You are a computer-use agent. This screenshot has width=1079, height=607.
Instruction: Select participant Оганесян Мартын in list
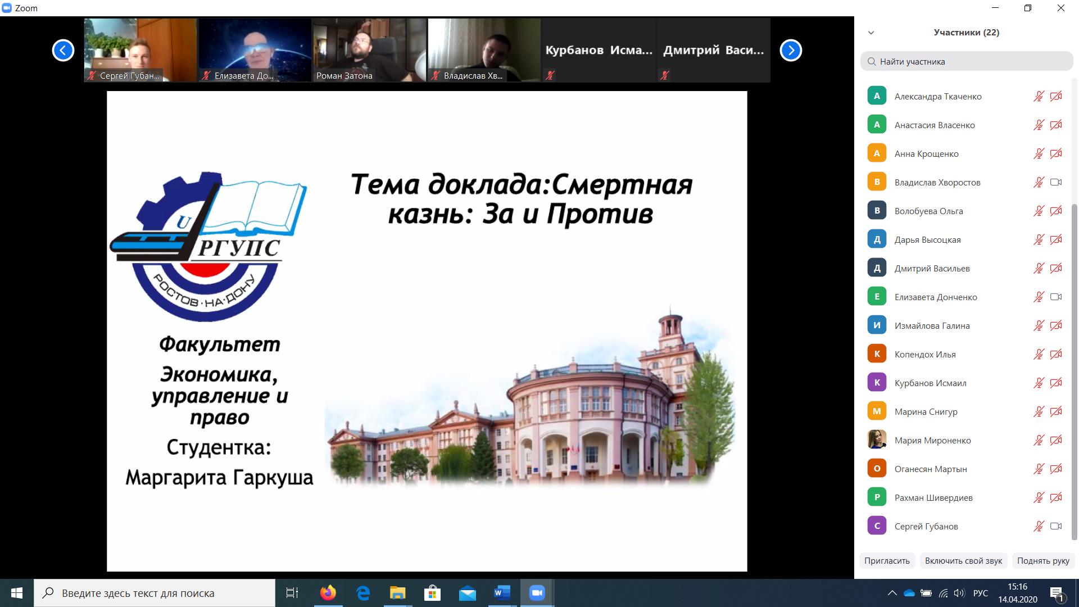[931, 469]
